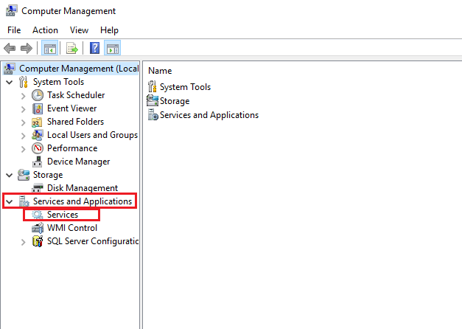Click Services and Applications icon in right pane
This screenshot has width=462, height=329.
pyautogui.click(x=153, y=114)
